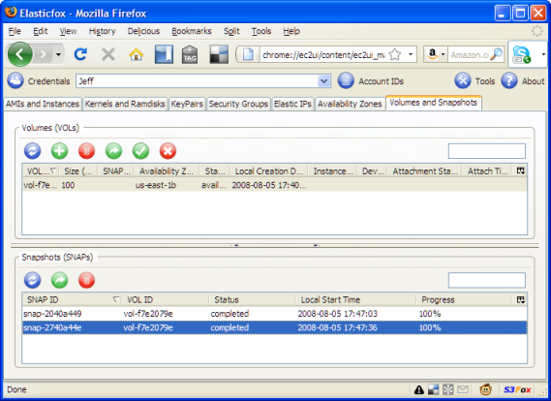The height and width of the screenshot is (401, 551).
Task: Sort volumes by Availability Zone column
Action: click(167, 171)
